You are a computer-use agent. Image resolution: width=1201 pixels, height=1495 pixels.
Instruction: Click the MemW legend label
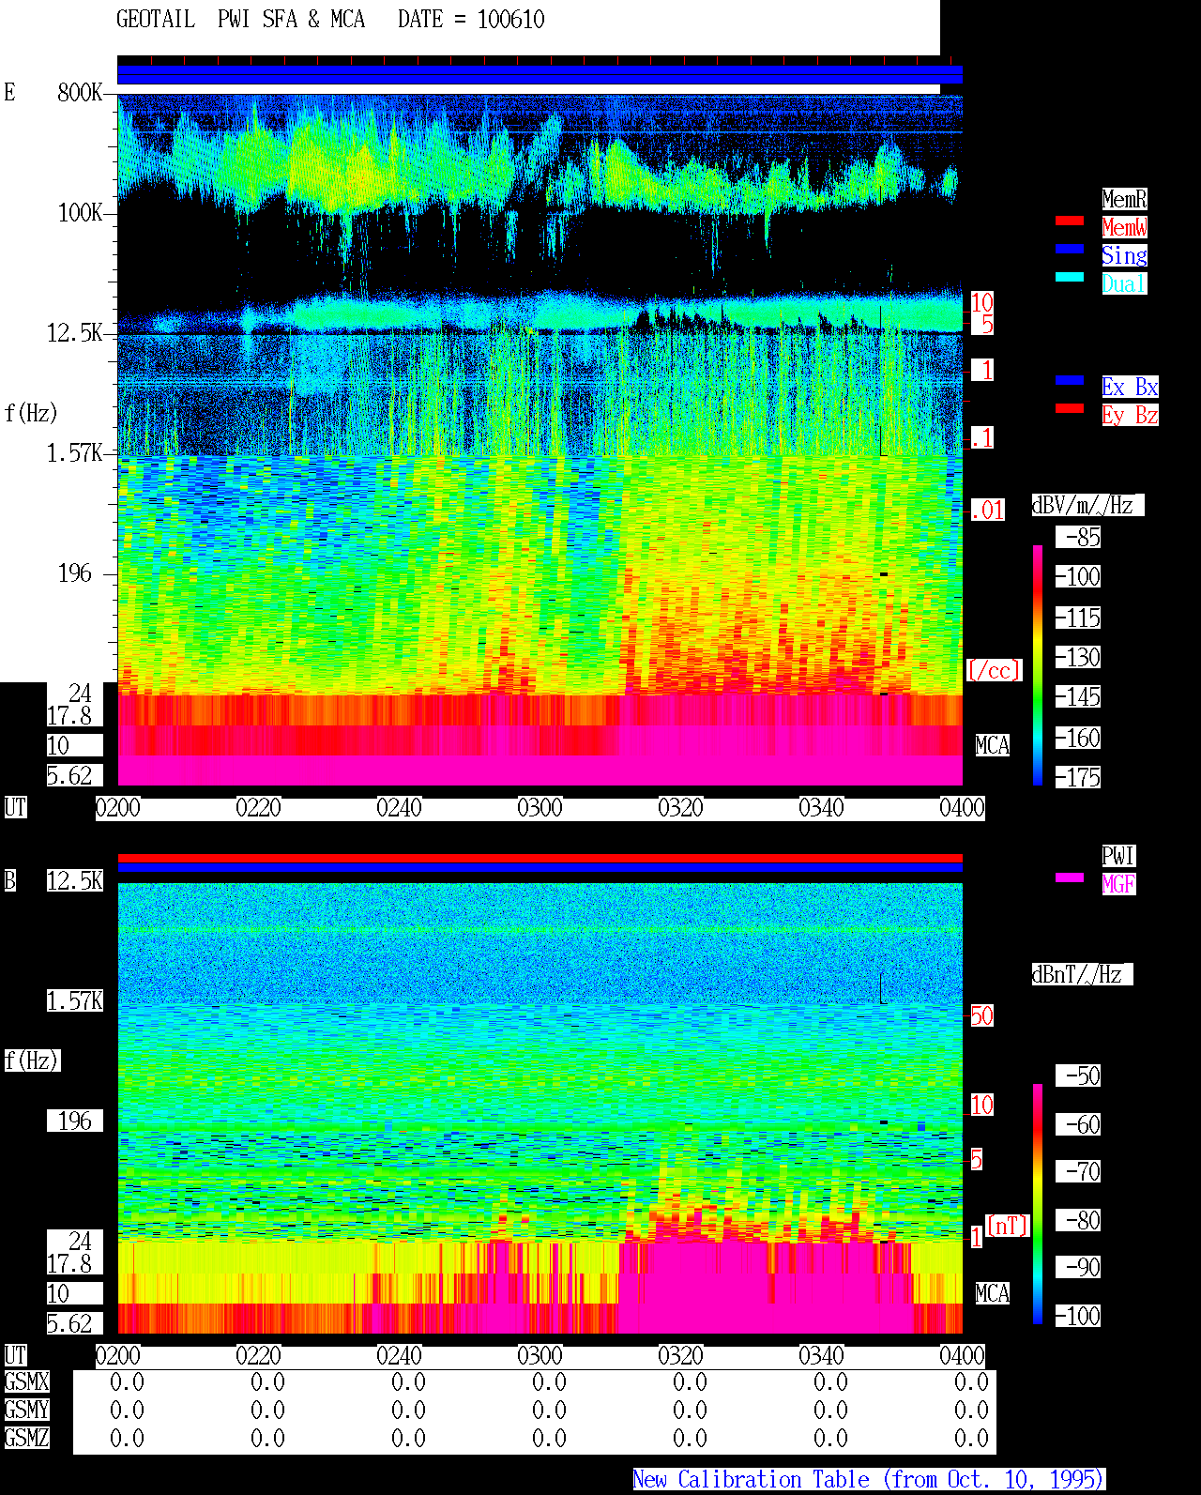click(x=1124, y=227)
